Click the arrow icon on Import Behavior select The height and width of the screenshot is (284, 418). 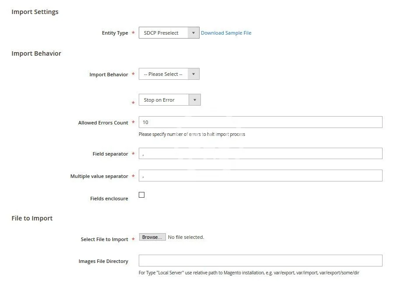[x=193, y=74]
